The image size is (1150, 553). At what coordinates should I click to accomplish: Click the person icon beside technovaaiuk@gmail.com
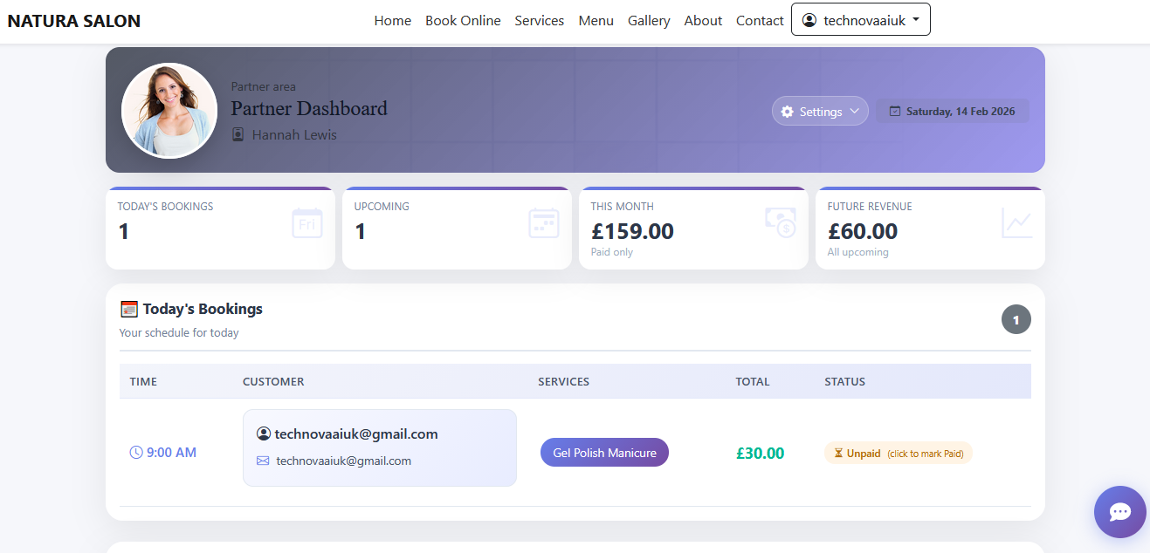coord(264,434)
